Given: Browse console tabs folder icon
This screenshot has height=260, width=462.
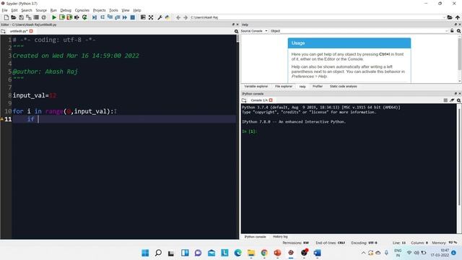Looking at the screenshot, I should (244, 100).
